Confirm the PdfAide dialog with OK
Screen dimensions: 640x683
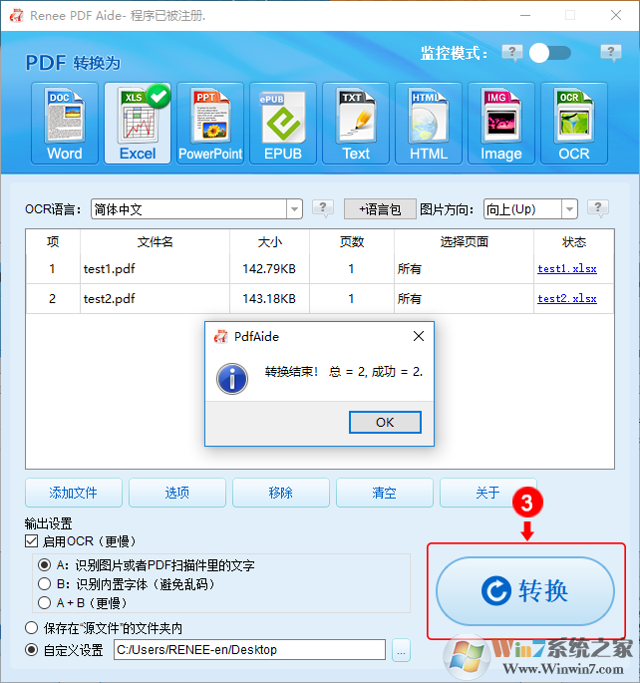coord(385,422)
